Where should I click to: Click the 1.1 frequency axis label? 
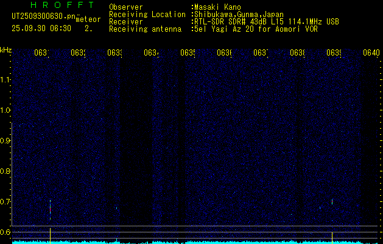5,80
